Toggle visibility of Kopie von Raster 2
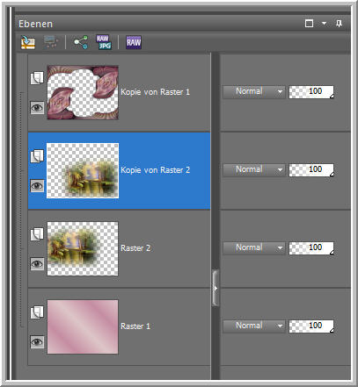 point(37,186)
